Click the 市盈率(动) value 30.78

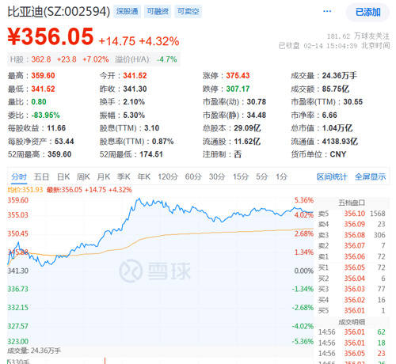coord(257,102)
